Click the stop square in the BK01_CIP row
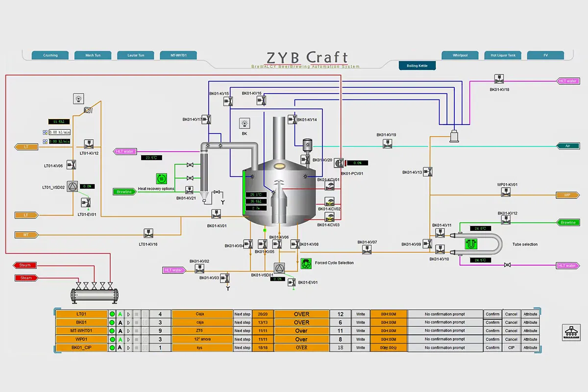 tap(137, 347)
